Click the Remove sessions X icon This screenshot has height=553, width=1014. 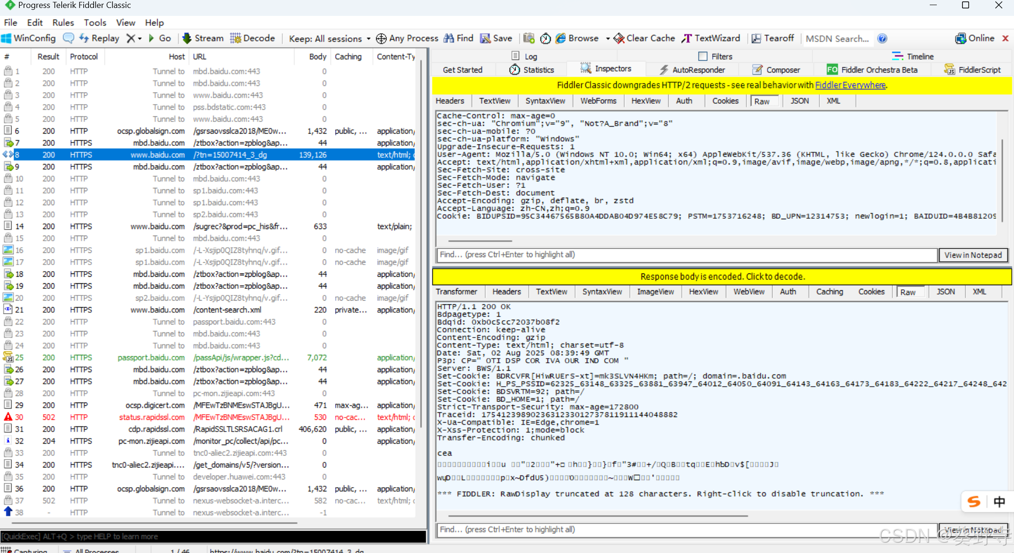click(x=131, y=38)
